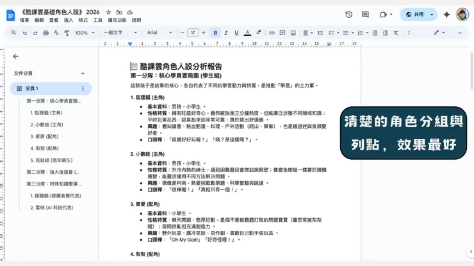
Task: Collapse the toolbar menus chevron
Action: 460,33
